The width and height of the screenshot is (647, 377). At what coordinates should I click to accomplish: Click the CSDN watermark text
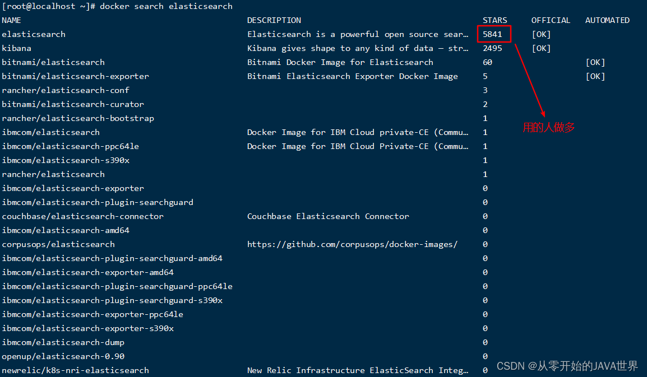[567, 365]
